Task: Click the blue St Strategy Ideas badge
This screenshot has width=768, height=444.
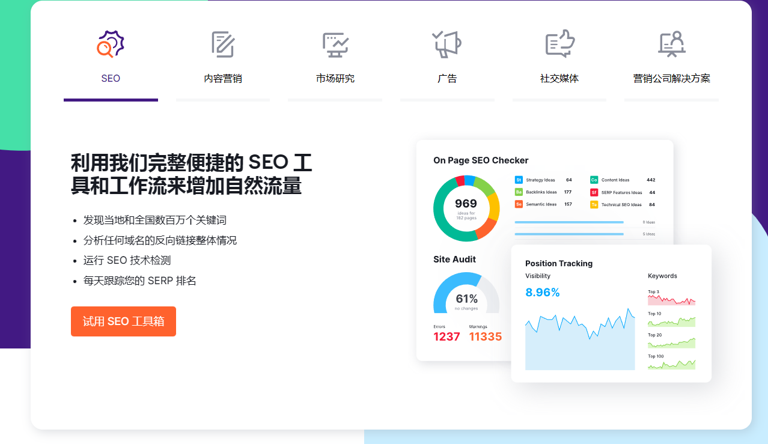Action: (519, 180)
